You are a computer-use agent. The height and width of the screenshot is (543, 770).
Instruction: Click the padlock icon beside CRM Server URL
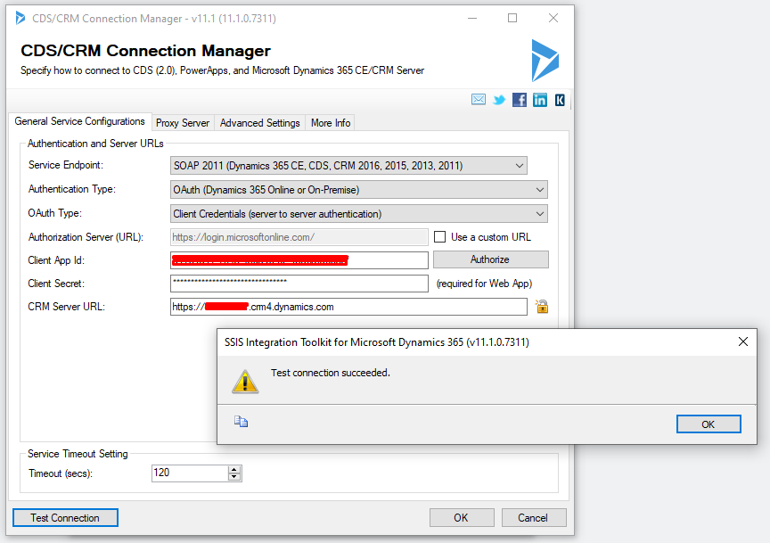pyautogui.click(x=542, y=307)
